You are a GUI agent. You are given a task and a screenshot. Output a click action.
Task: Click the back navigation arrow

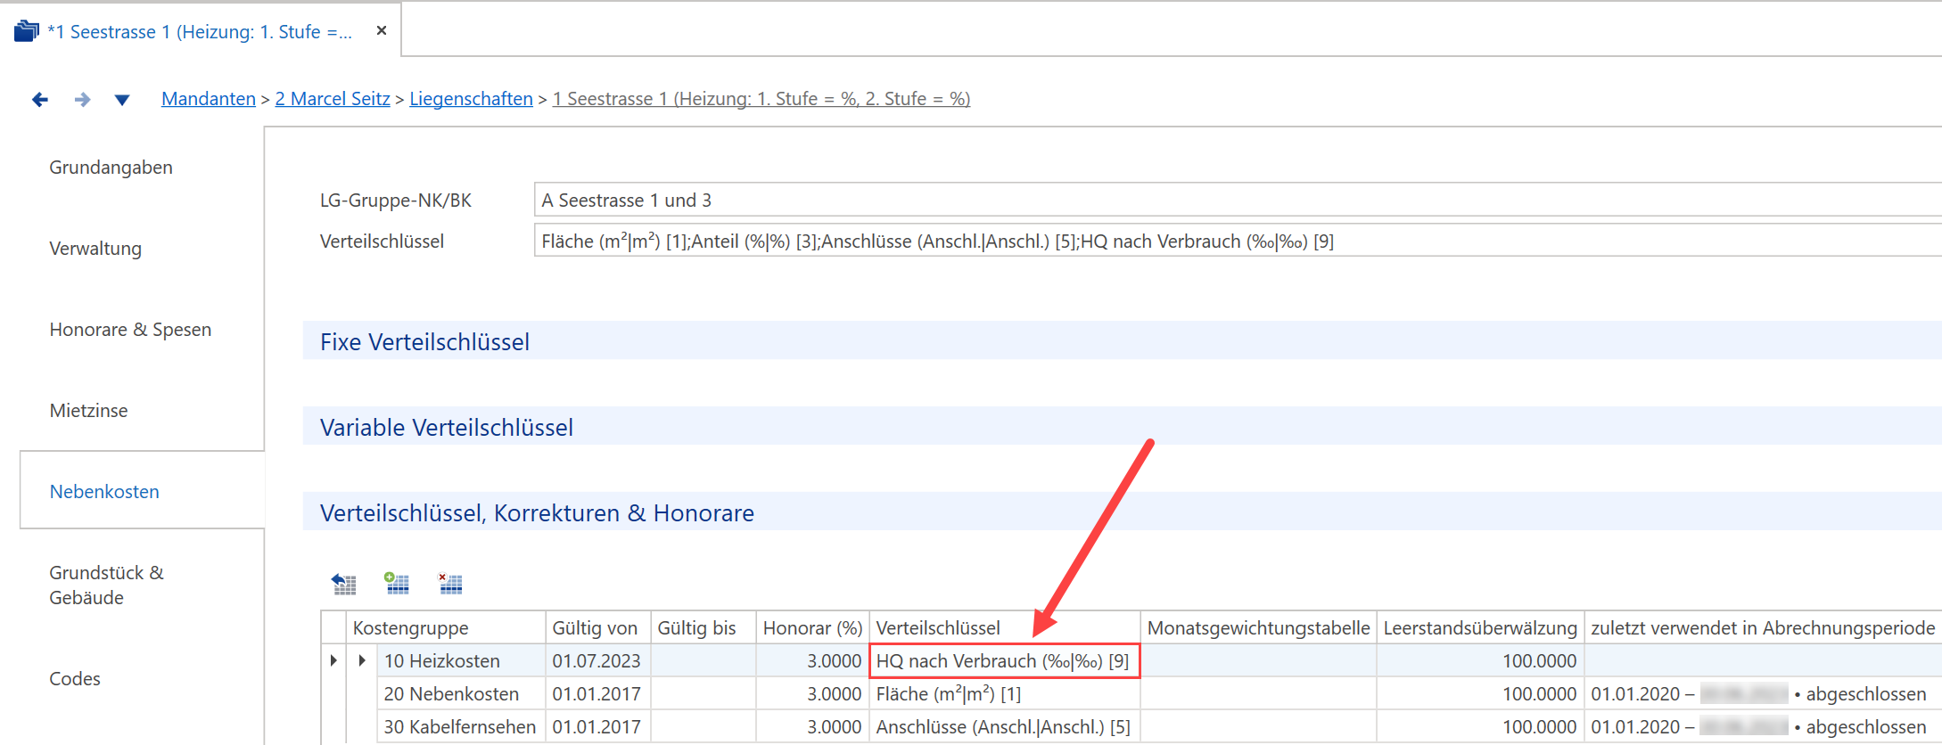click(x=40, y=99)
